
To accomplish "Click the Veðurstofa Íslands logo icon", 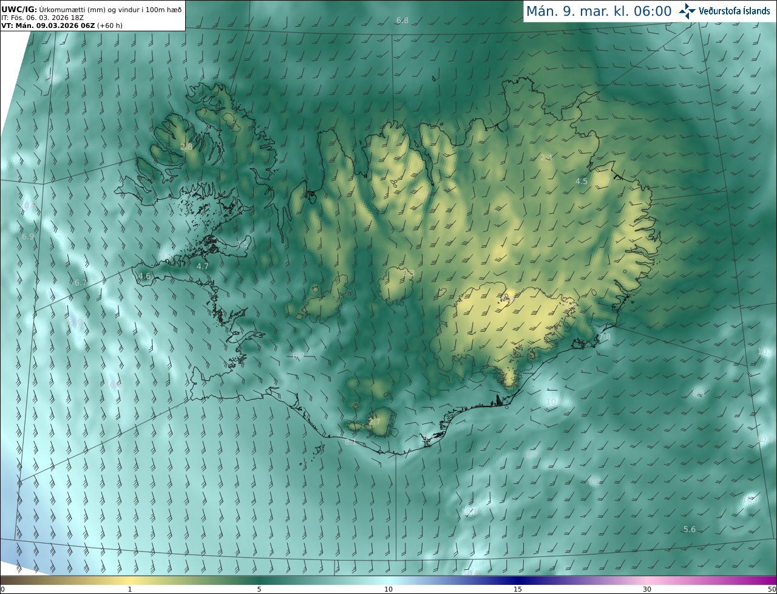I will (687, 10).
